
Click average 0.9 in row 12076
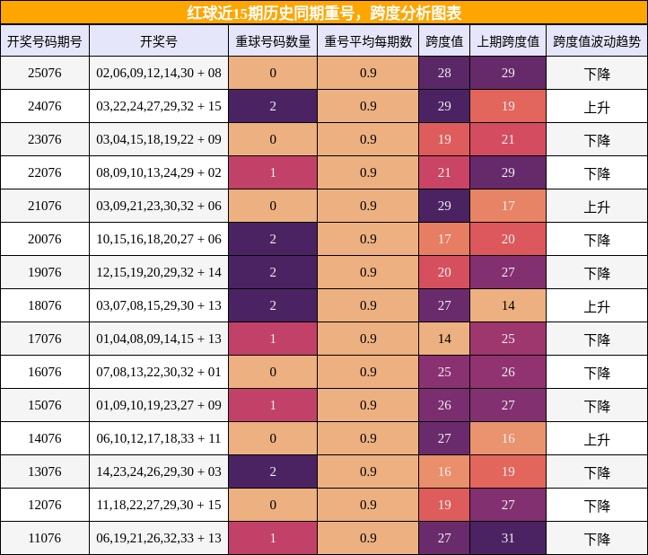368,505
